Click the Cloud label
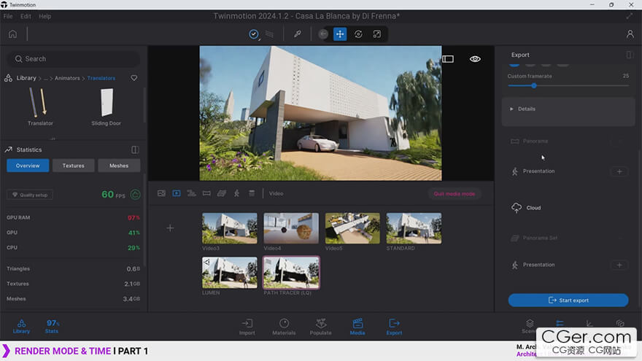Screen dimensions: 642x361 [x=533, y=208]
